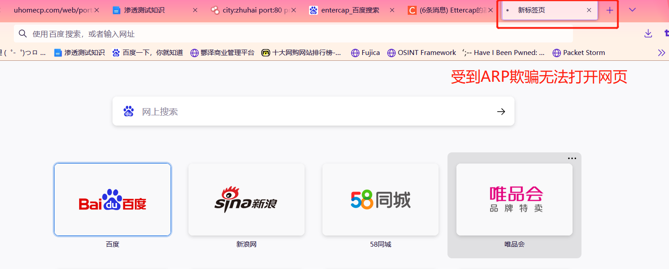Image resolution: width=669 pixels, height=269 pixels.
Task: Click the globe icon of Packet Storm bookmark
Action: (556, 53)
